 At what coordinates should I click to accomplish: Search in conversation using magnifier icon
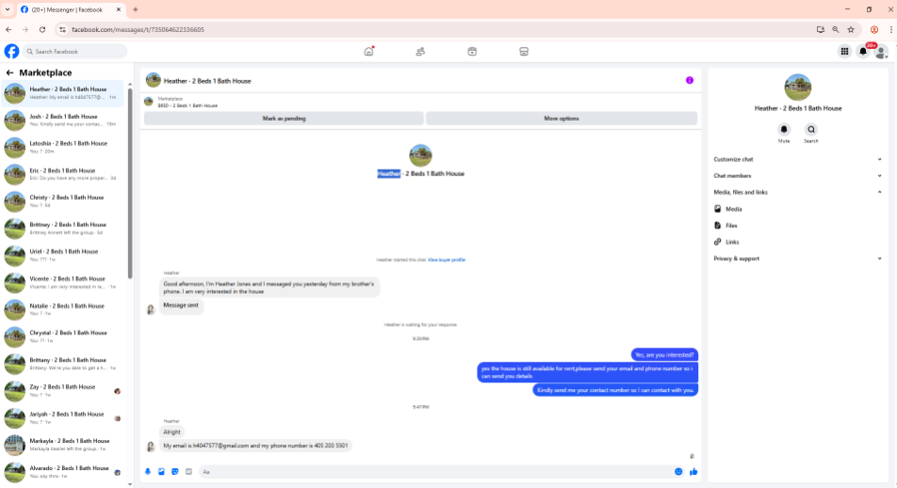coord(810,129)
